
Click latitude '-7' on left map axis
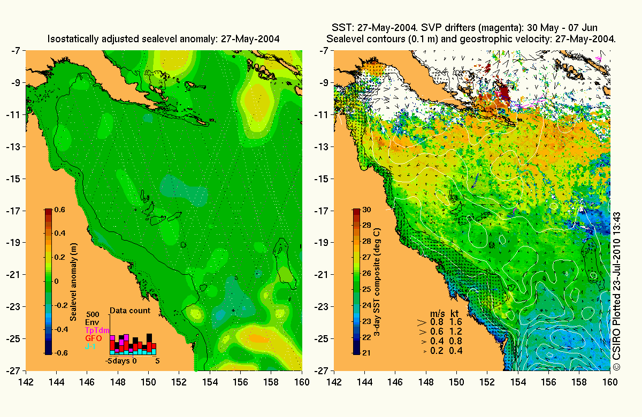tap(16, 51)
